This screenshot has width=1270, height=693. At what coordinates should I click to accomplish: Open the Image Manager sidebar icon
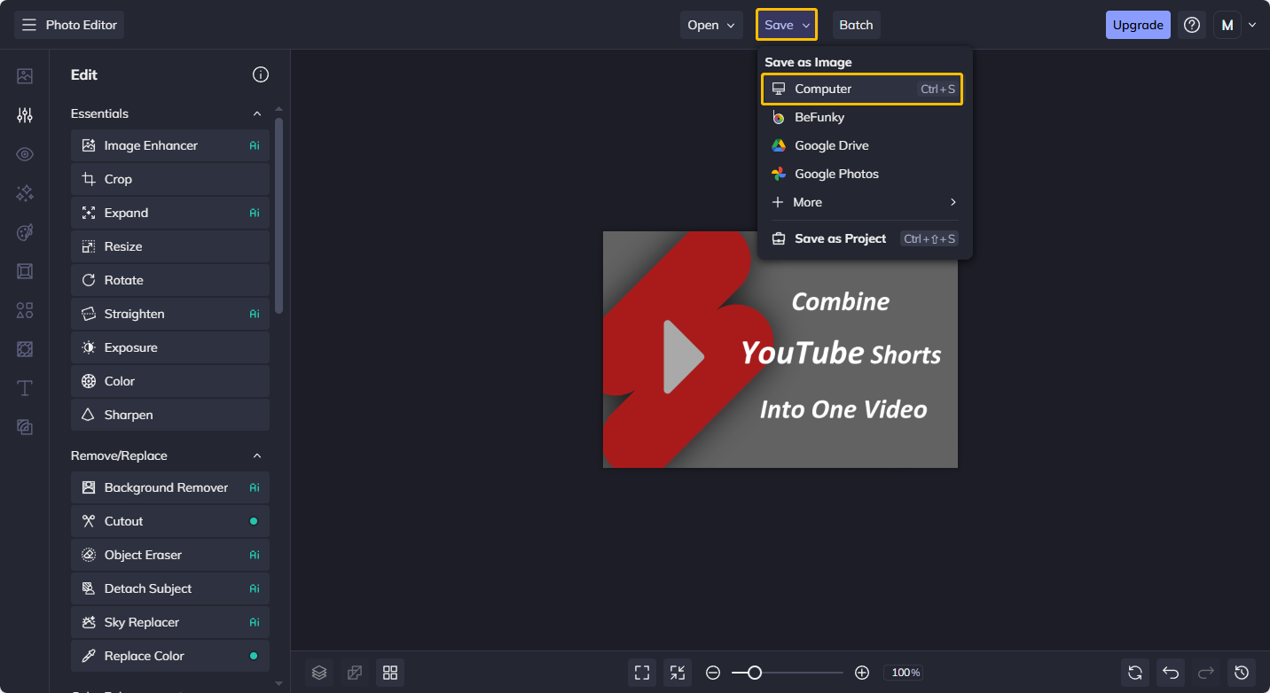coord(25,76)
